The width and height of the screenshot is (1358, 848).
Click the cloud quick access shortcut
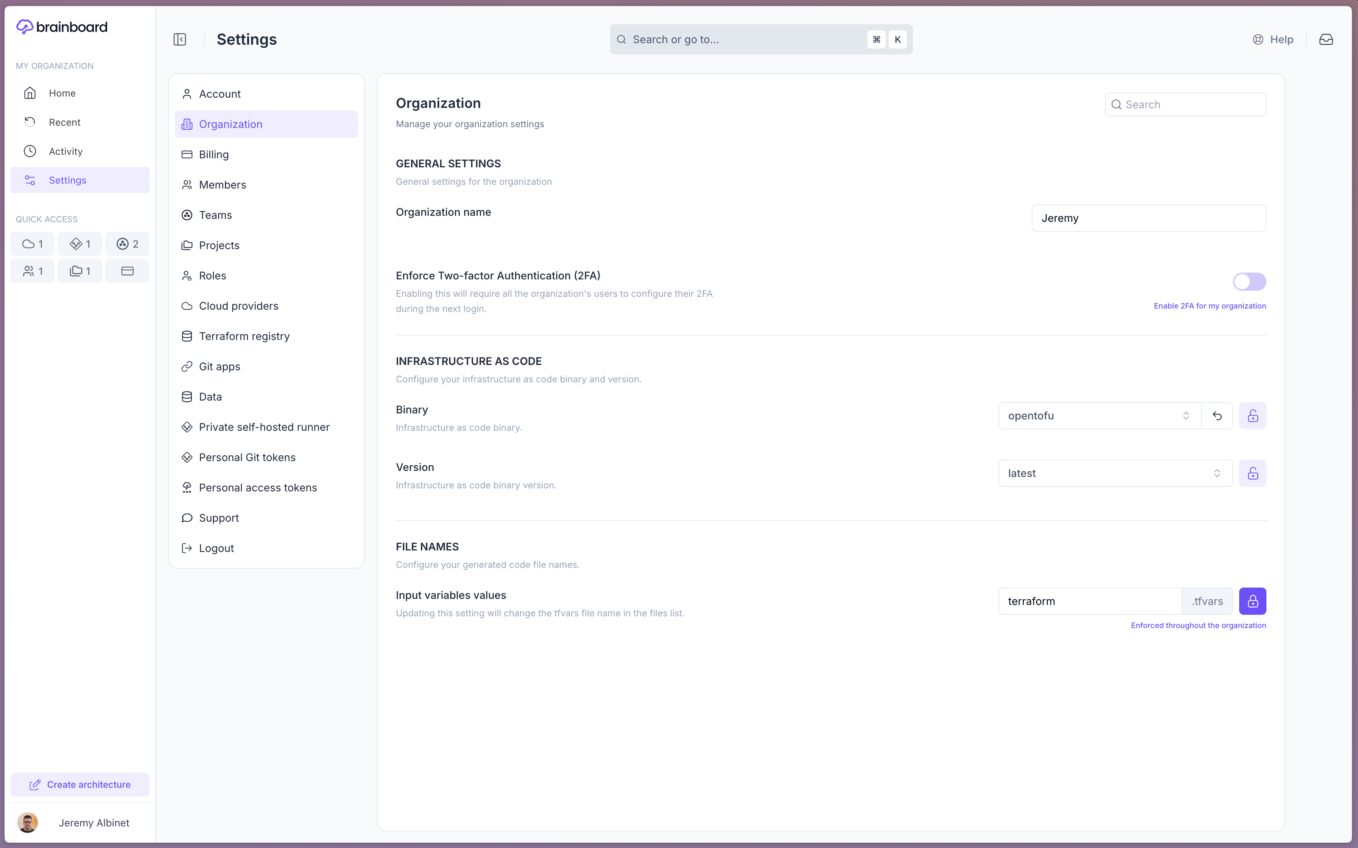pos(33,244)
